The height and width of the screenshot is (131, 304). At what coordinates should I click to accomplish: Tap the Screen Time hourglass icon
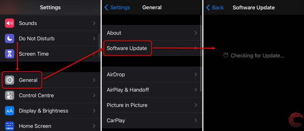[x=9, y=54]
